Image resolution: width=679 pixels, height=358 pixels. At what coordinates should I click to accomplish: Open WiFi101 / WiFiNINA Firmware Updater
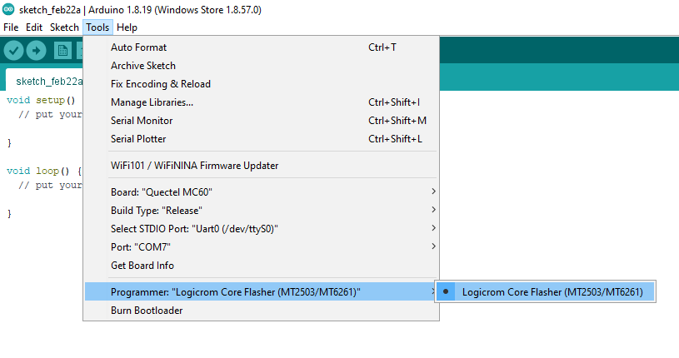click(262, 166)
